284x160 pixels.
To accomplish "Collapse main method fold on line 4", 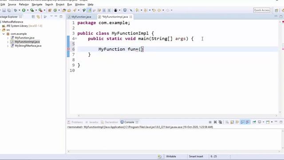I will click(76, 39).
